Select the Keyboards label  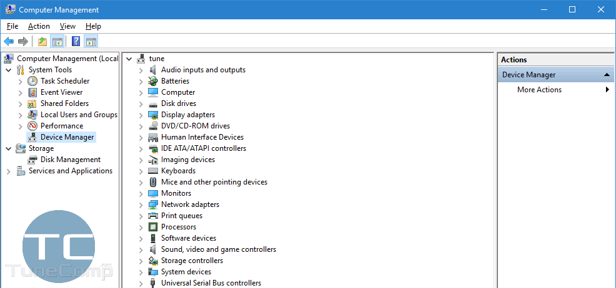point(178,171)
